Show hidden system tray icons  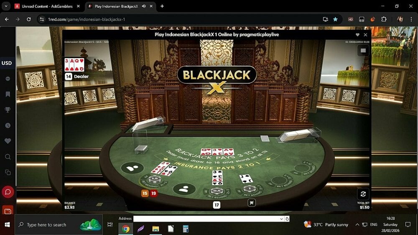pos(357,225)
